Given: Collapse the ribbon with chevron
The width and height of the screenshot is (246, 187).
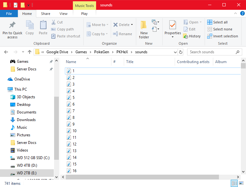Looking at the screenshot, I should pyautogui.click(x=235, y=13).
